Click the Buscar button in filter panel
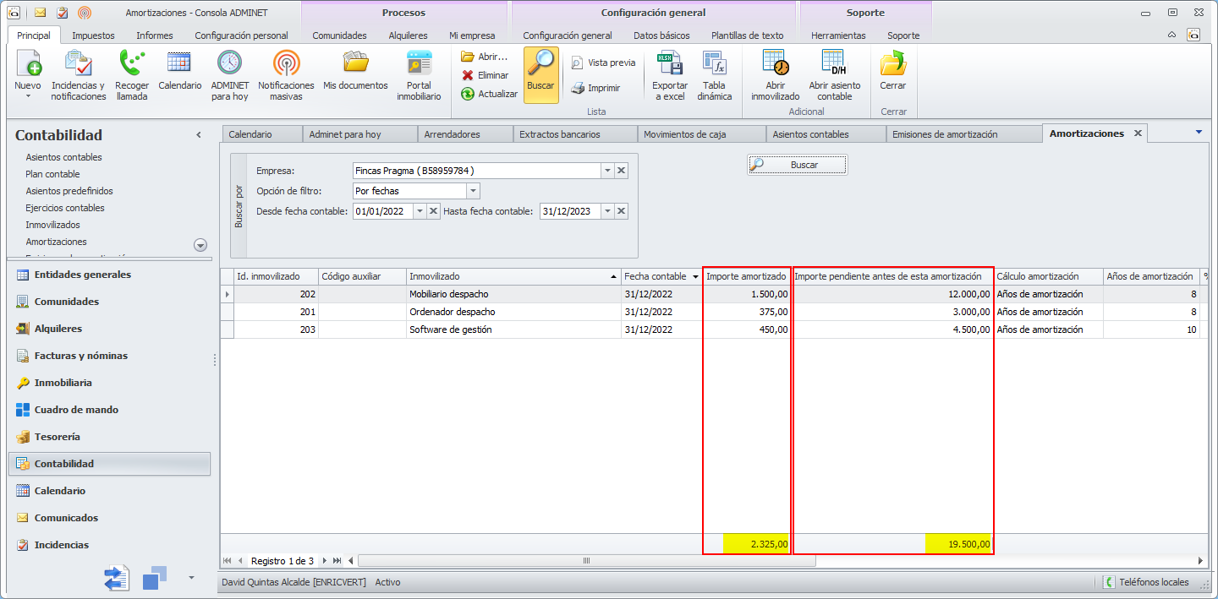The width and height of the screenshot is (1218, 599). 798,165
